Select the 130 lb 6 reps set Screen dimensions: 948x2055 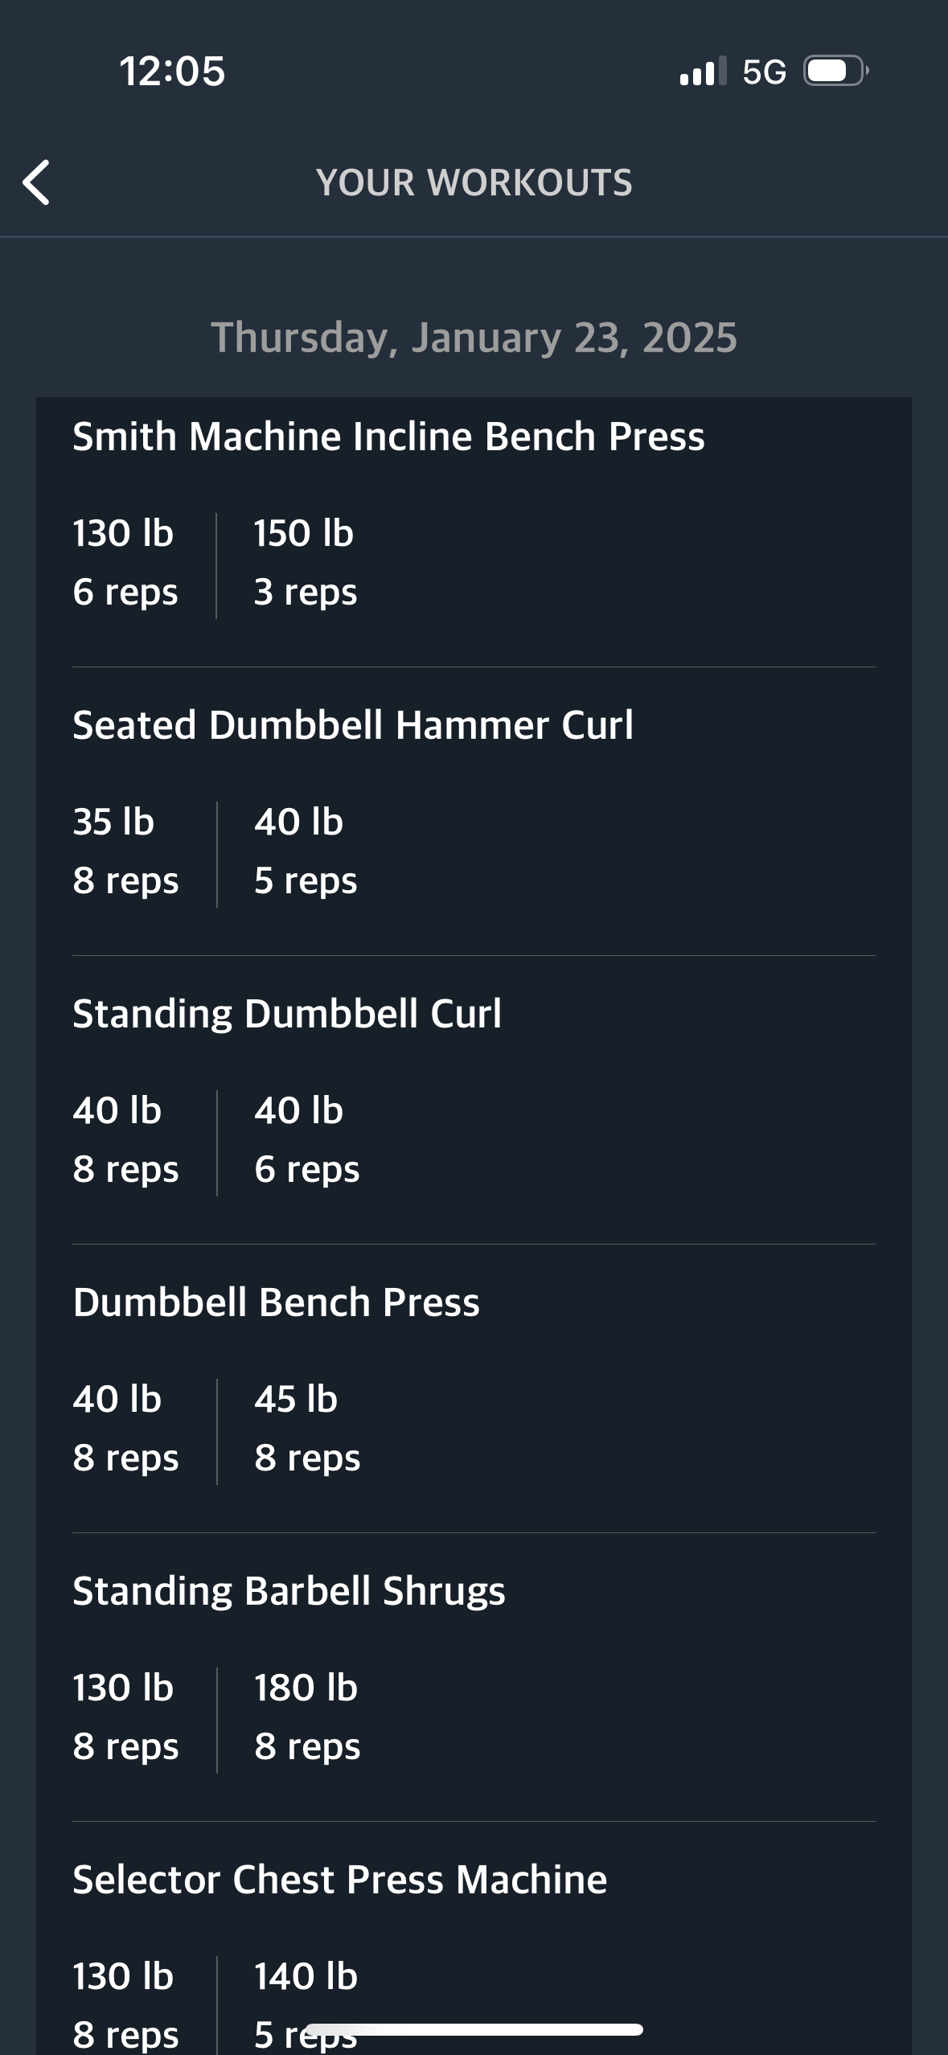click(125, 563)
